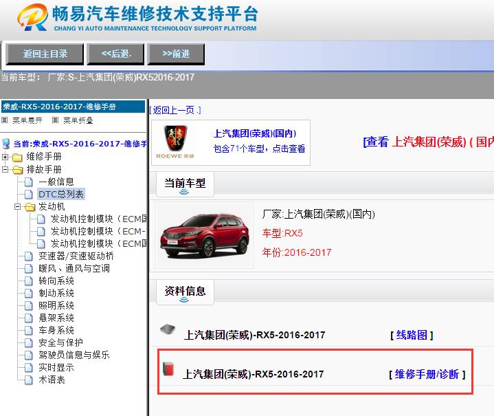Click the page icon next to 变速器/变速驱动桥

click(x=29, y=256)
